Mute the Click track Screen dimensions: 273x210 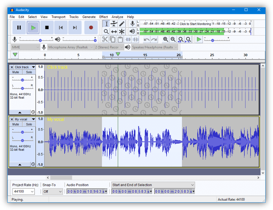pos(15,72)
